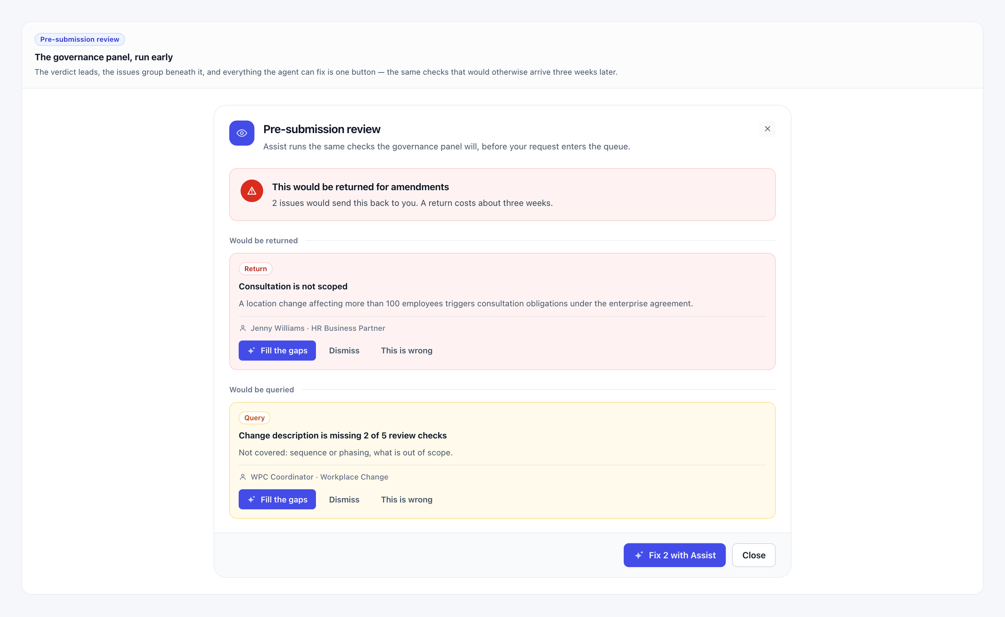Viewport: 1005px width, 617px height.
Task: Click the person icon next to Jenny Williams
Action: [x=242, y=328]
